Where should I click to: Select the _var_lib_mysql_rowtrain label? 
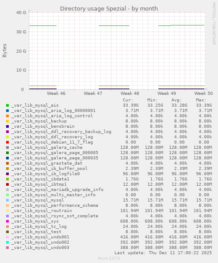(42, 211)
